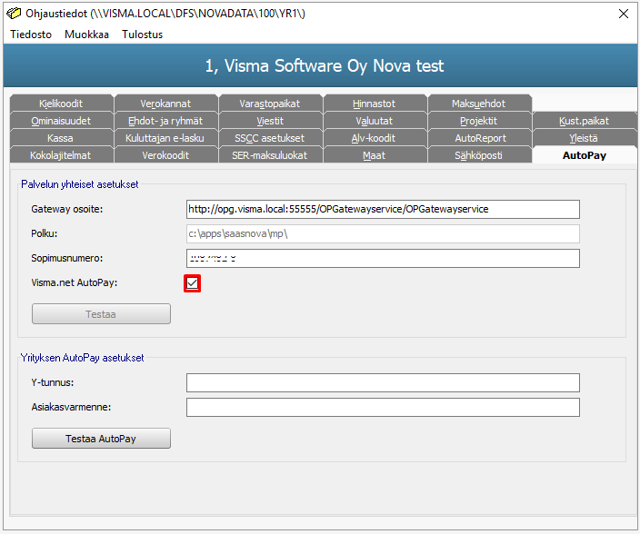
Task: Click the Sopimusnumero input field
Action: [383, 259]
